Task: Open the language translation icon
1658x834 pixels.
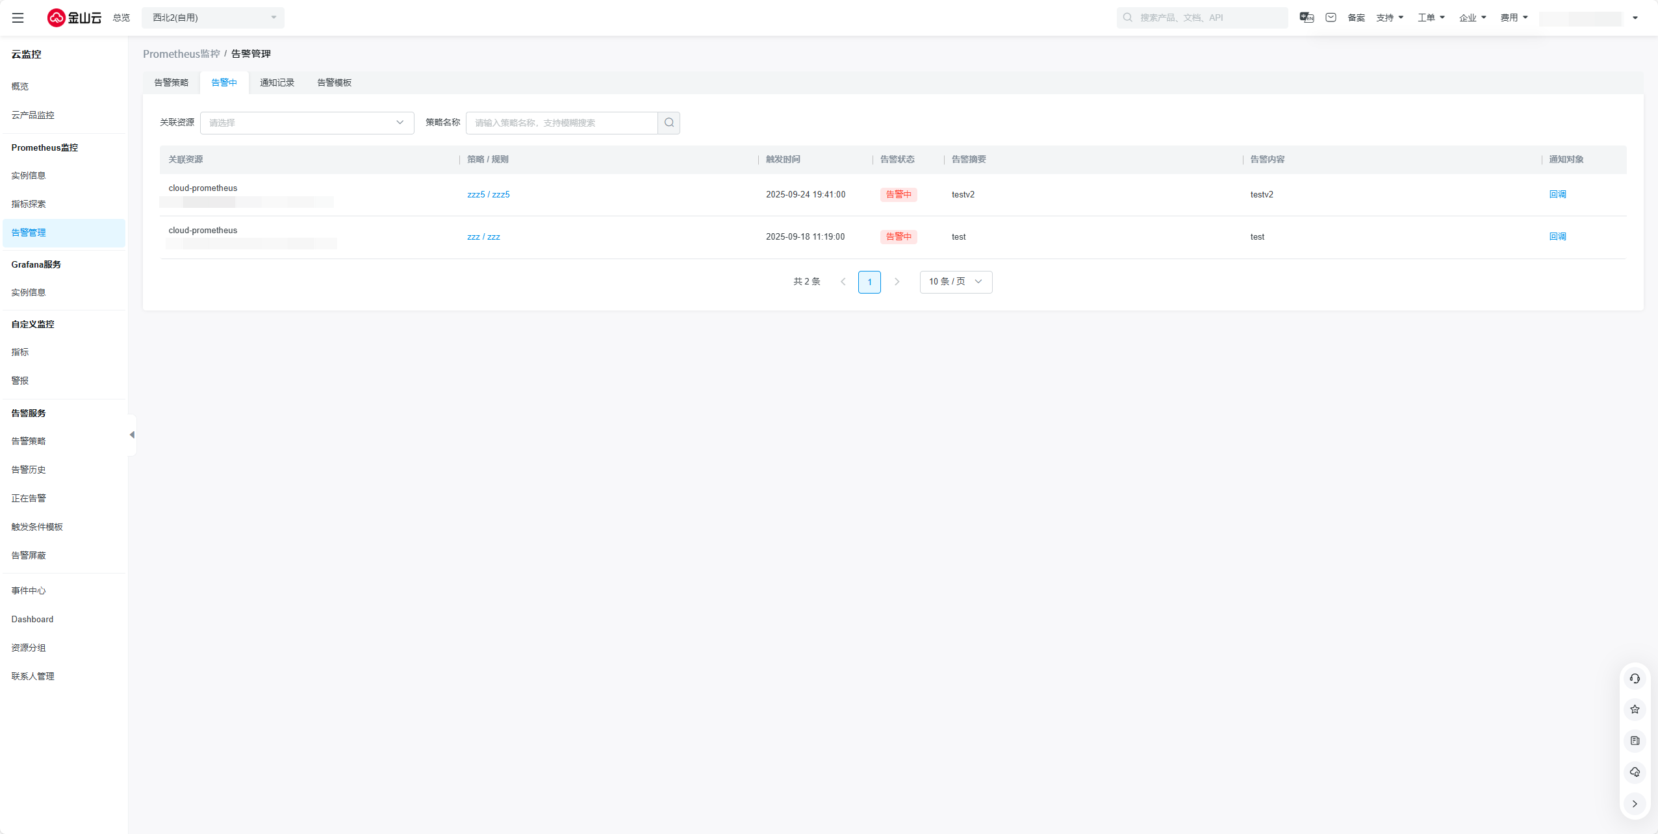Action: (x=1307, y=18)
